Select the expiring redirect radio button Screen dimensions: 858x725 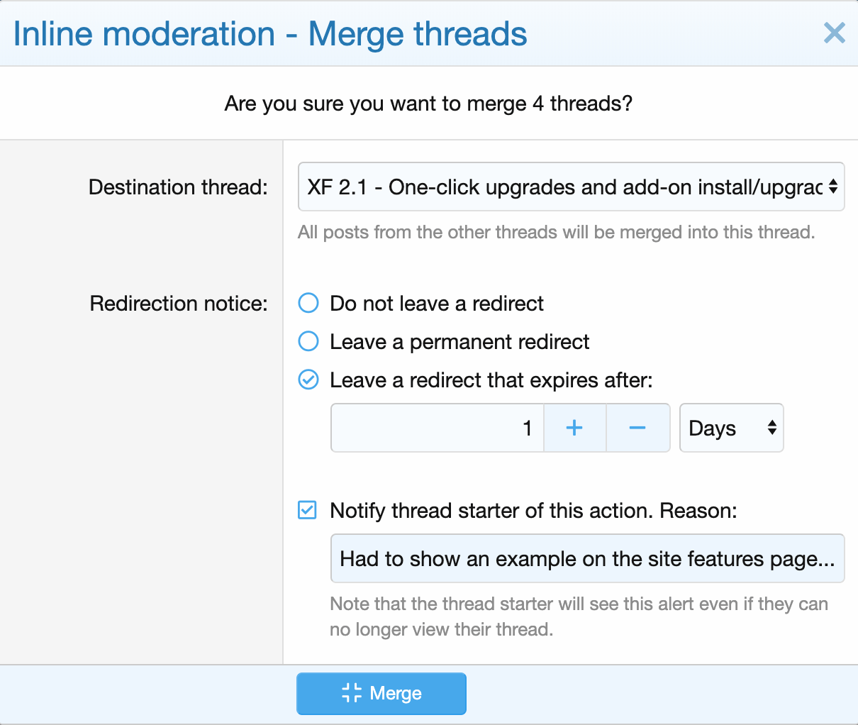point(308,380)
